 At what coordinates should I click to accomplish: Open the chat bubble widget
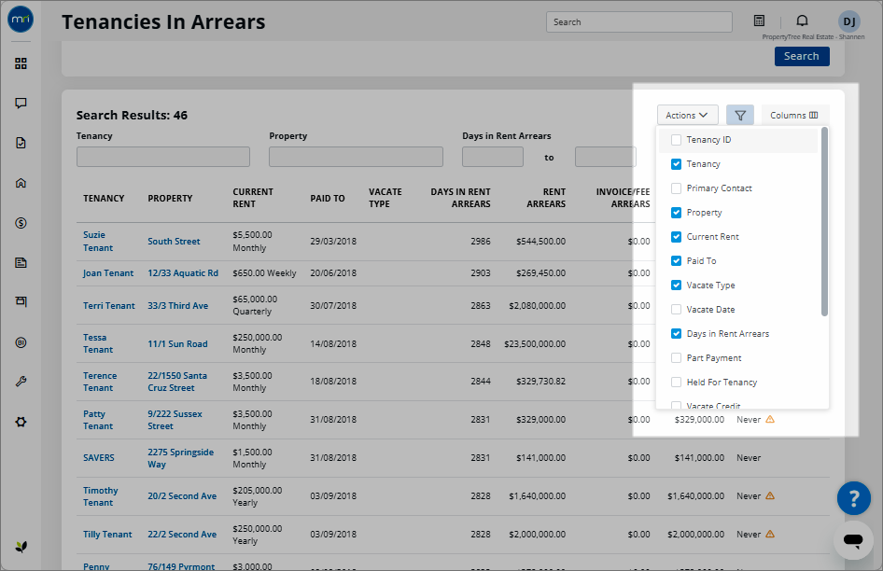tap(853, 540)
